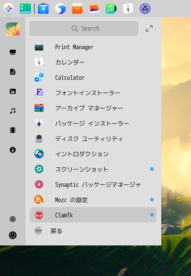Open the app store in dock
Screen dimensions: 191x276
[77, 8]
